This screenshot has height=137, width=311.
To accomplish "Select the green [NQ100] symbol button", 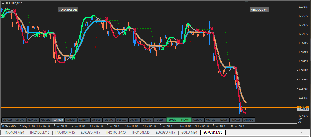I will pos(185,120).
